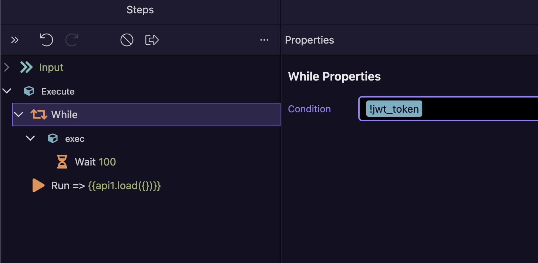This screenshot has height=263, width=538.
Task: Click the disable step circle-slash icon
Action: (x=127, y=40)
